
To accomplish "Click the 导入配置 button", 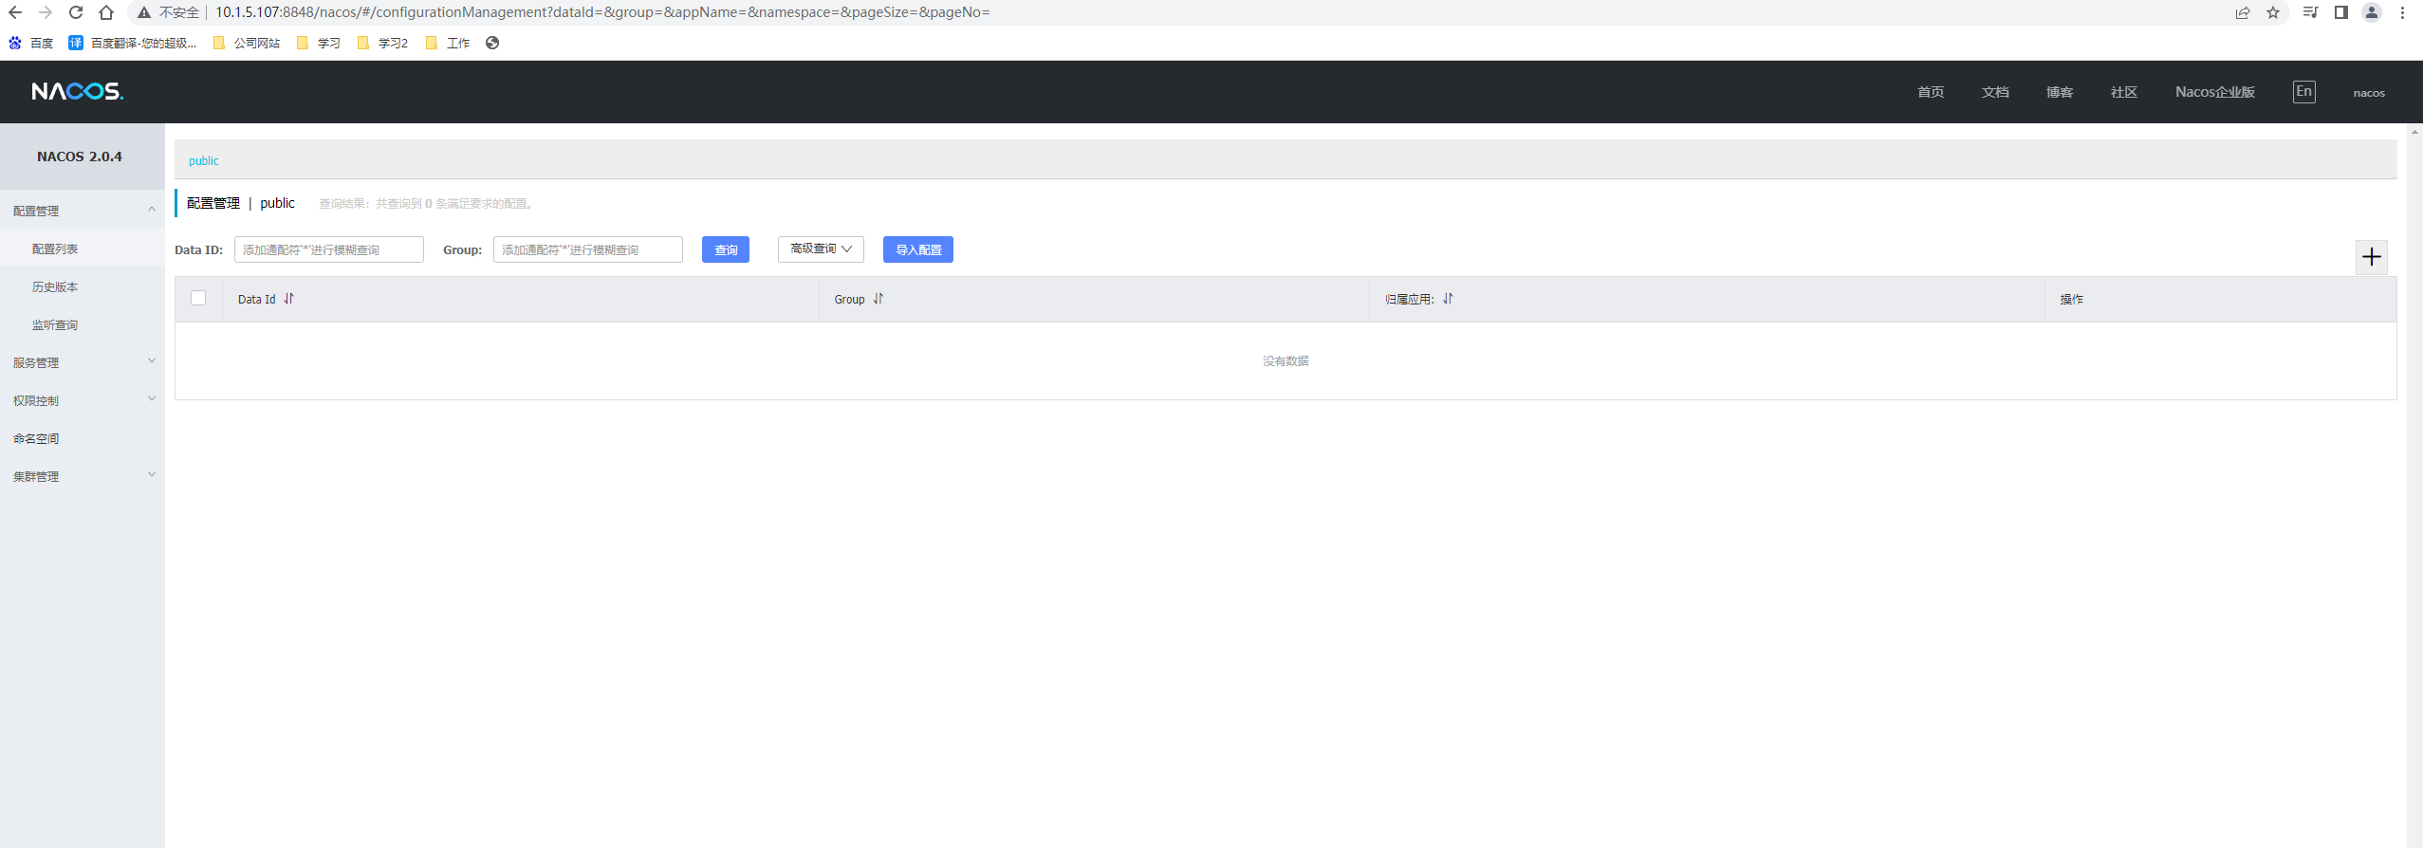I will point(918,249).
